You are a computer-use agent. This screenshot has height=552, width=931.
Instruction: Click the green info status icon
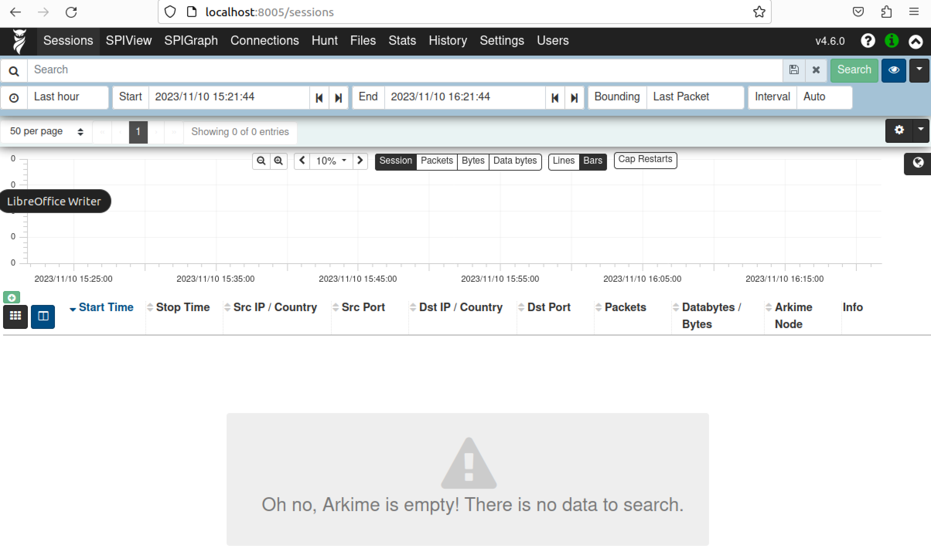891,41
